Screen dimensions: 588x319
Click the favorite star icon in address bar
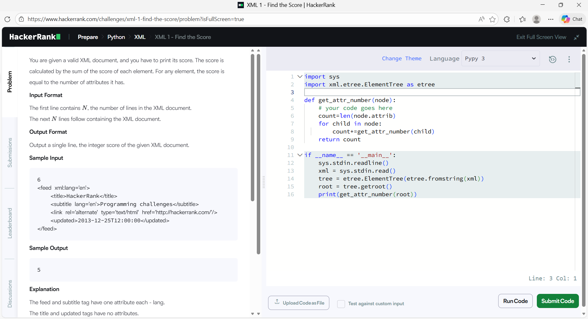coord(492,19)
